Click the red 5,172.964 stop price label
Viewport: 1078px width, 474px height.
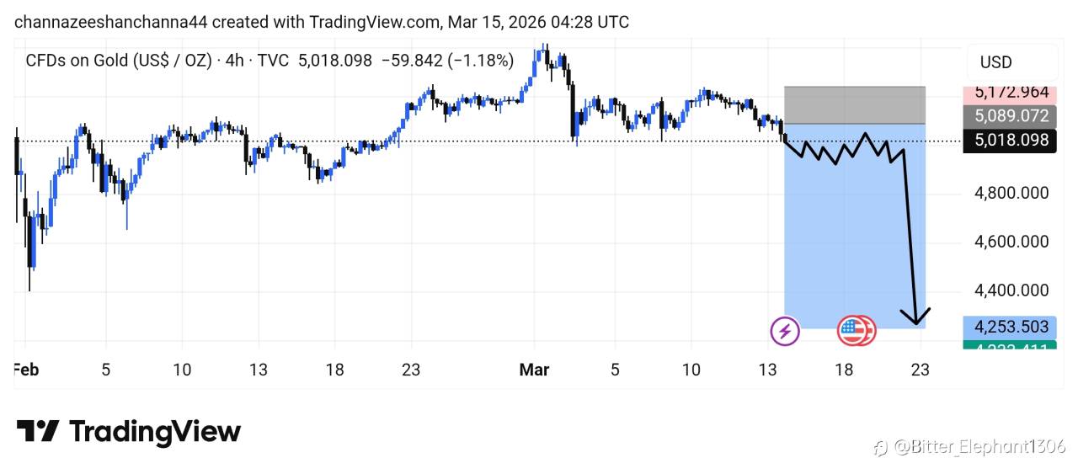(x=1011, y=92)
